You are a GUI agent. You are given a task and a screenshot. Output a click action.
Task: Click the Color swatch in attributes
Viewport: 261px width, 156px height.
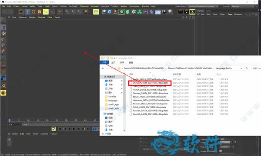click(225, 143)
